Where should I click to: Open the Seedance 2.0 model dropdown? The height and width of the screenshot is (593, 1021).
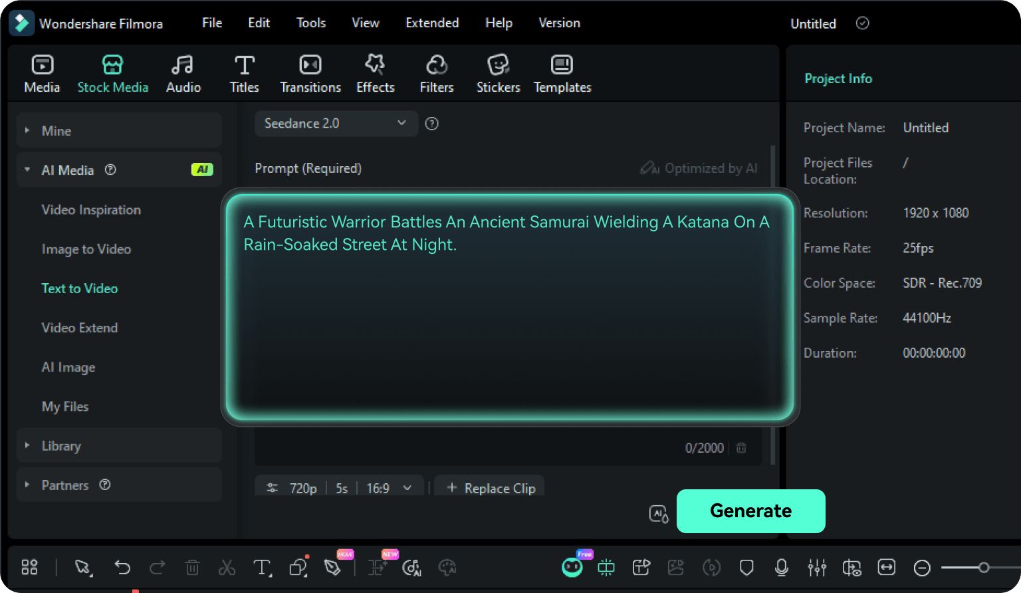point(336,123)
